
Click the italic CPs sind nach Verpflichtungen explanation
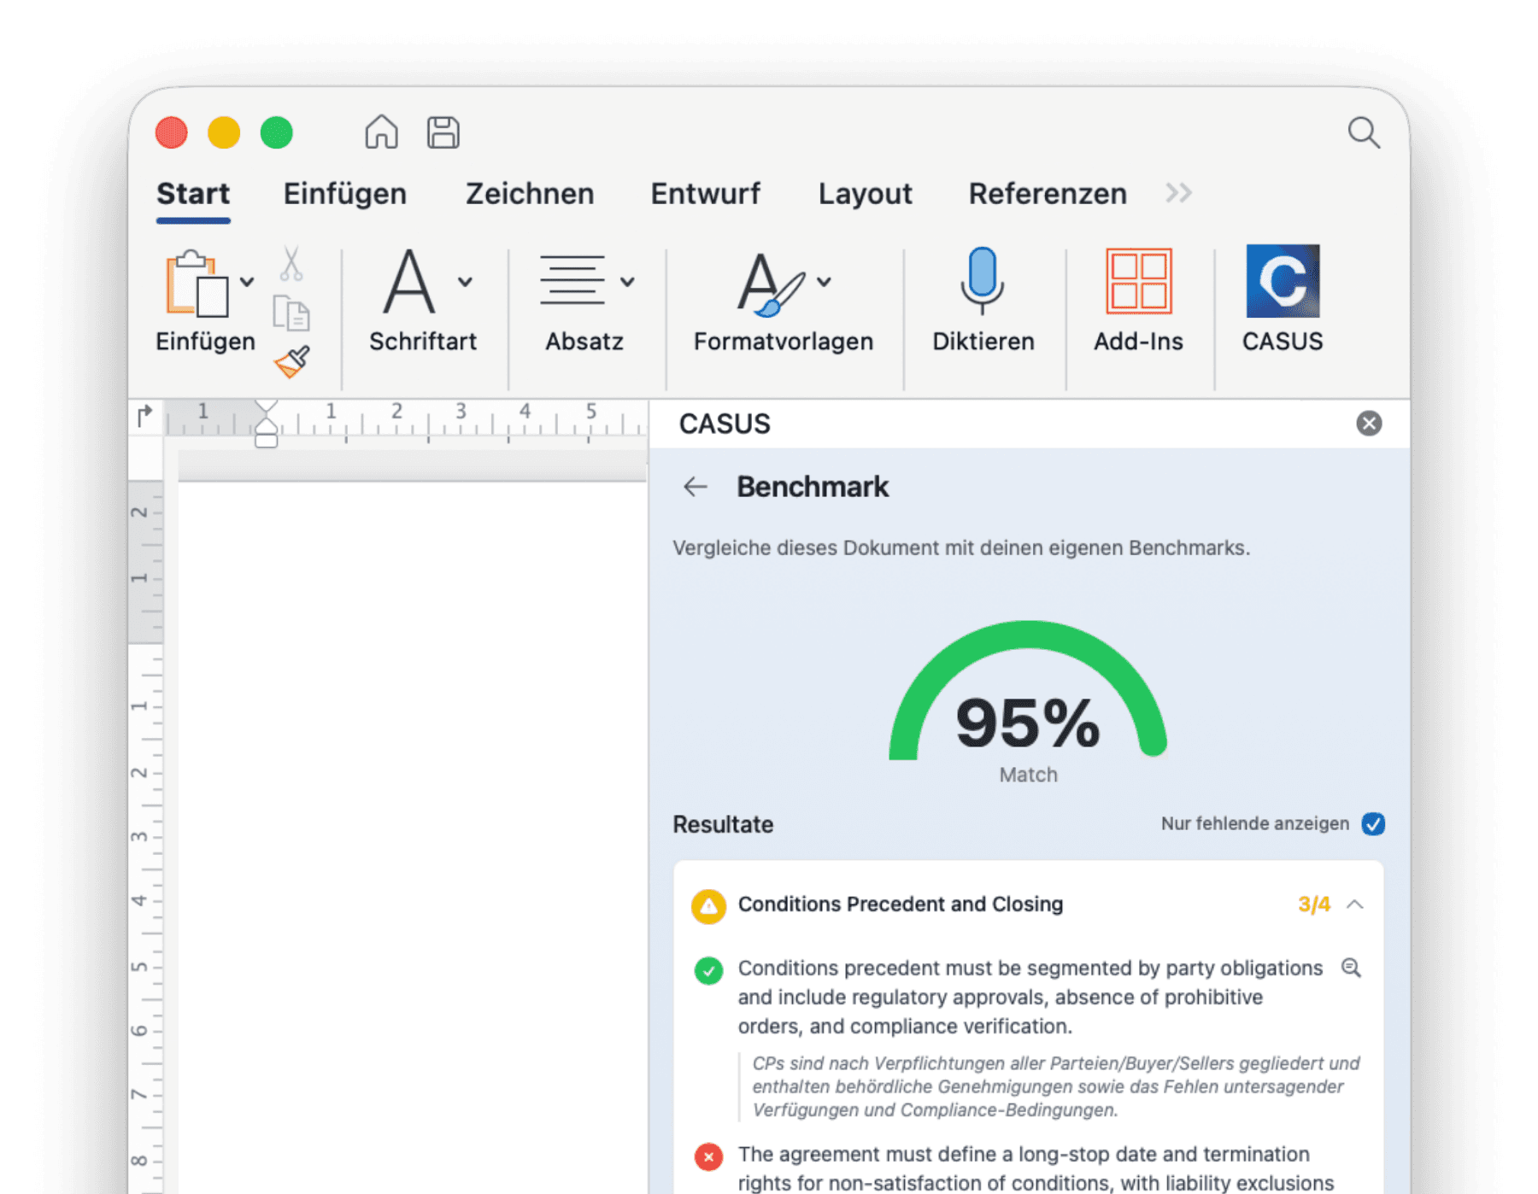point(1056,1086)
